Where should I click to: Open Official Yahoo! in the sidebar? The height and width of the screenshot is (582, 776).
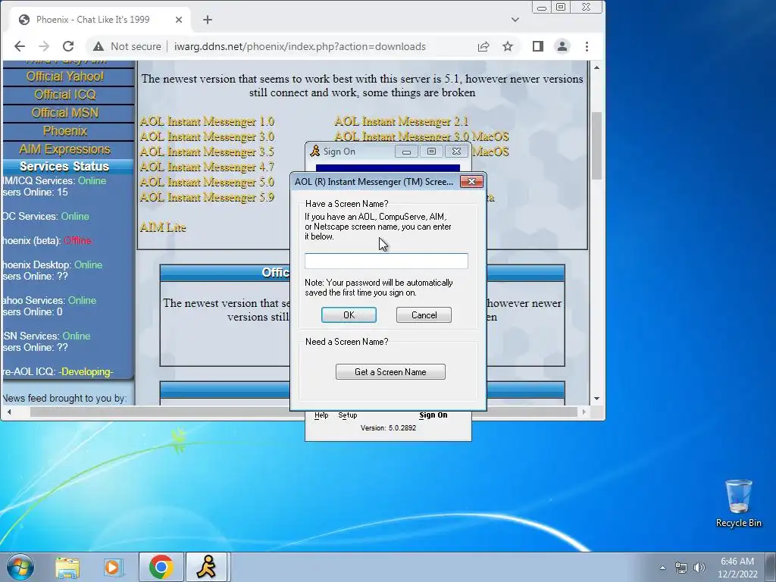(65, 77)
